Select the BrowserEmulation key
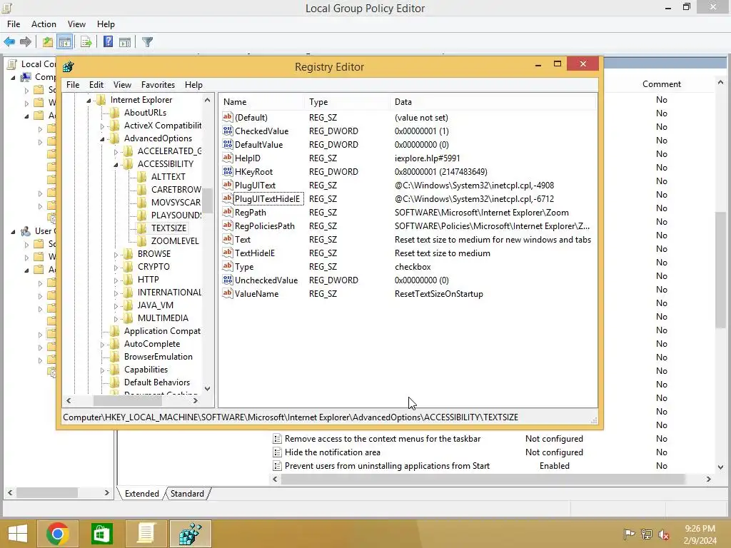731x548 pixels. [x=158, y=357]
